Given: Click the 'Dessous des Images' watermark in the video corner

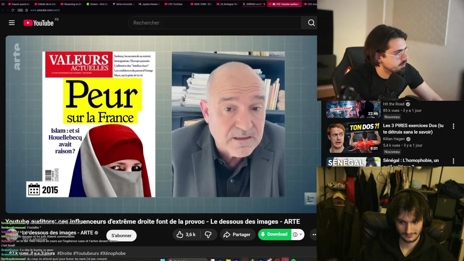Looking at the screenshot, I should 310,199.
